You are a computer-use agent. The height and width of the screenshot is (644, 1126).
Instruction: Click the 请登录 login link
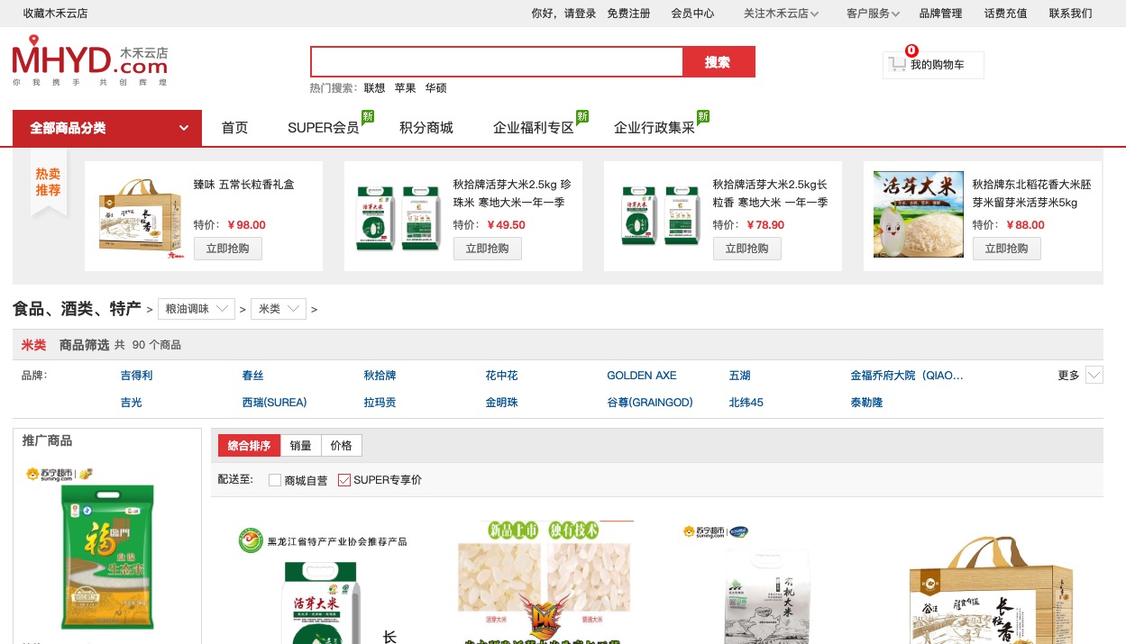(x=580, y=14)
